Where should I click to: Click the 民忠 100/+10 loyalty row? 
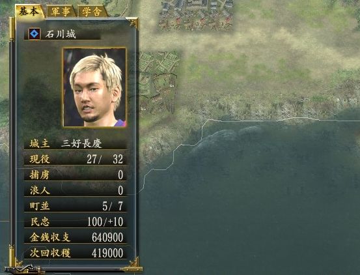76,222
